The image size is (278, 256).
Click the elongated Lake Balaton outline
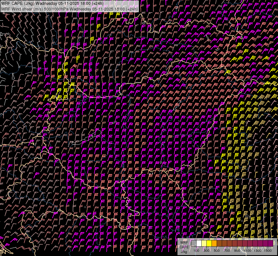(87, 137)
